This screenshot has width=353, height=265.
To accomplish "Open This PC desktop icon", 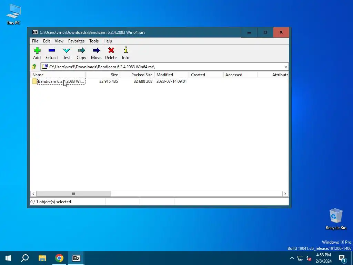I will coord(13,14).
